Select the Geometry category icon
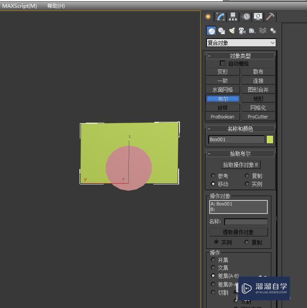Image resolution: width=307 pixels, height=308 pixels. 211,31
